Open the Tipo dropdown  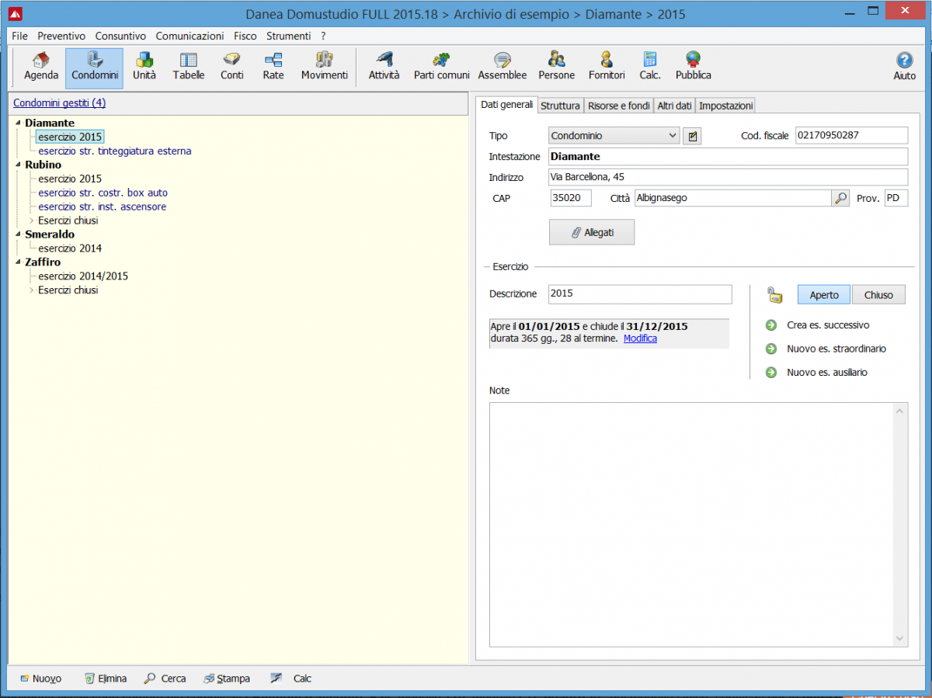pos(614,136)
